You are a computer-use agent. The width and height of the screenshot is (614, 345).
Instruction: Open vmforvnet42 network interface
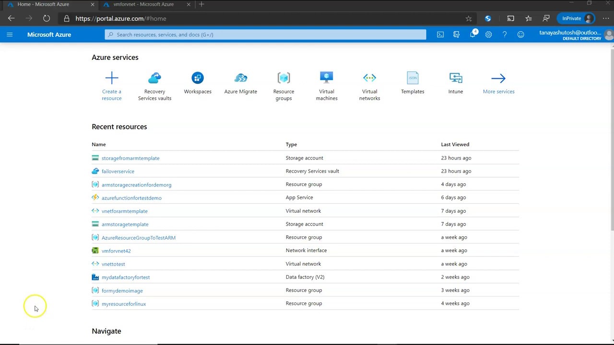pos(116,251)
